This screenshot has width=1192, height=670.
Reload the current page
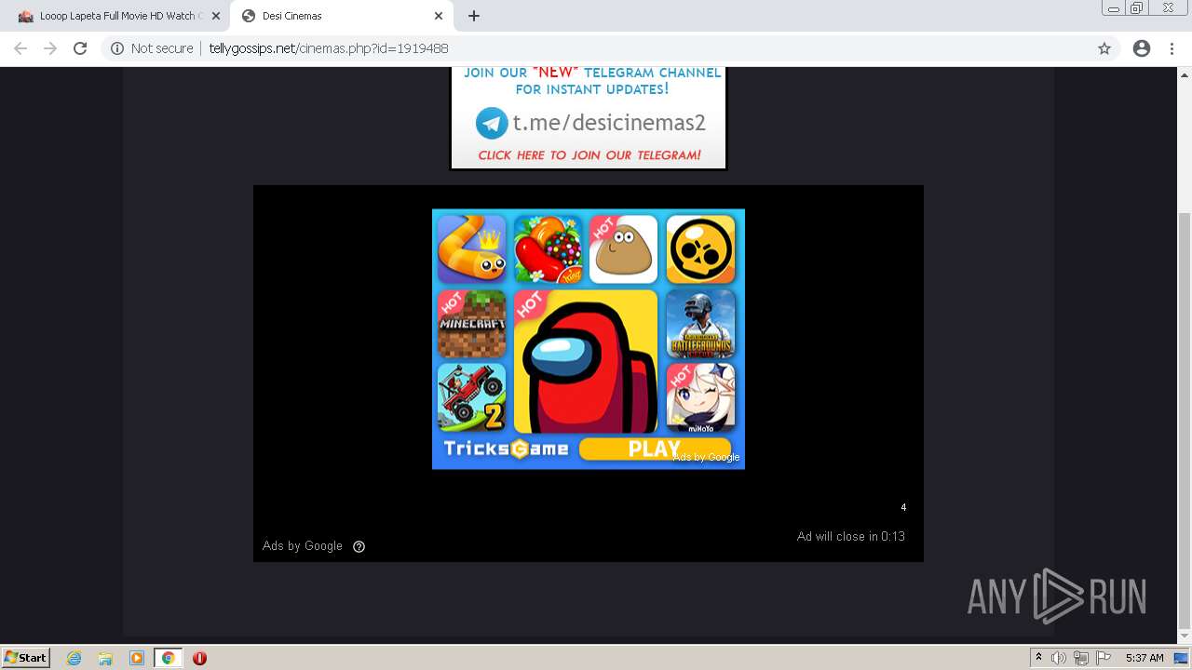80,48
